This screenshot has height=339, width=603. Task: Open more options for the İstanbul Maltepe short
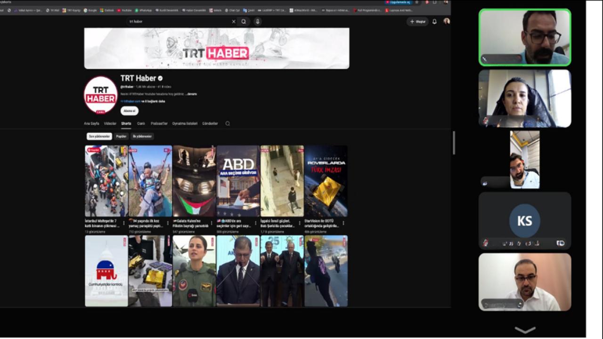click(x=124, y=223)
